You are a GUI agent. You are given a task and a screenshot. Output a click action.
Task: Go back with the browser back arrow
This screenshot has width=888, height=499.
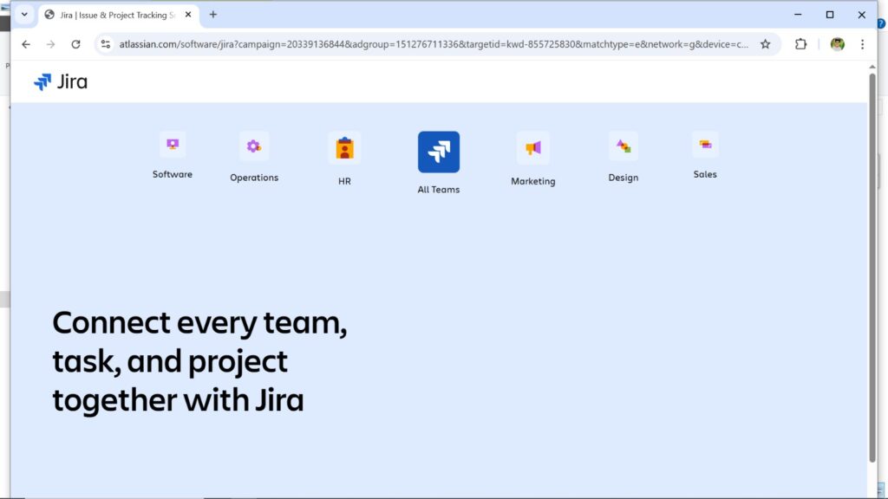pyautogui.click(x=26, y=44)
